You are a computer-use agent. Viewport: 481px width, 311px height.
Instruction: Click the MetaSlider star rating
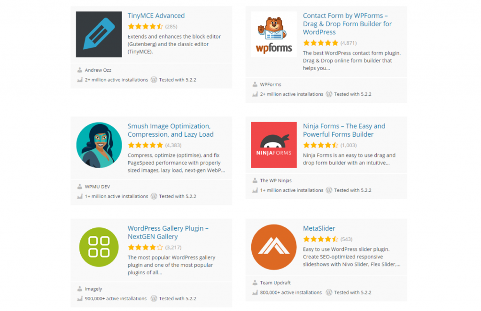320,239
